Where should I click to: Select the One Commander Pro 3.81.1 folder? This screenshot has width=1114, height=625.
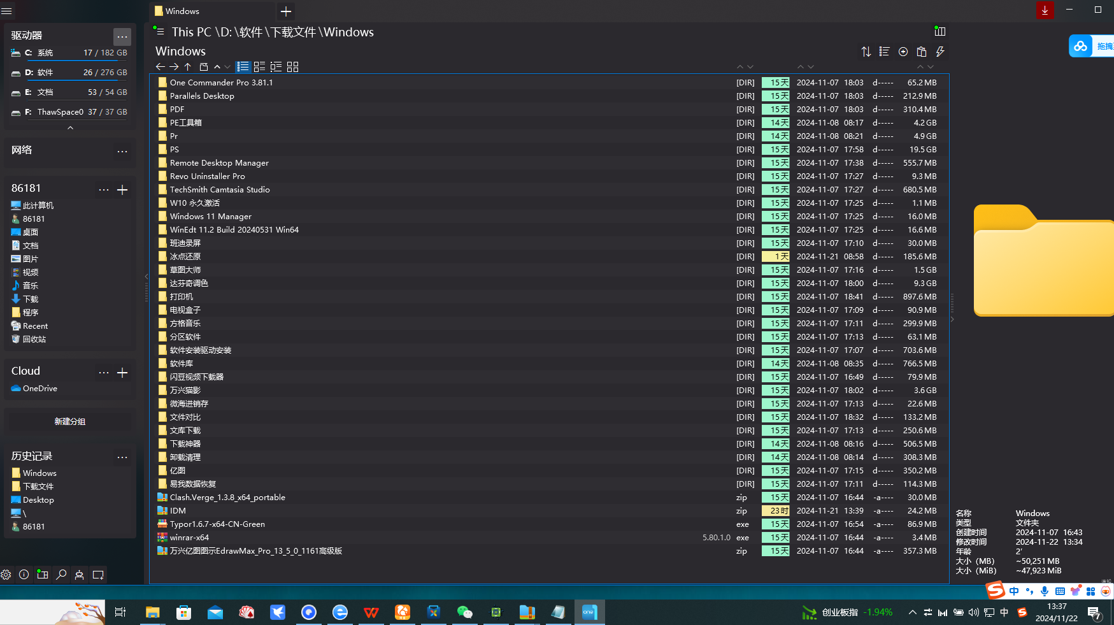[548, 82]
